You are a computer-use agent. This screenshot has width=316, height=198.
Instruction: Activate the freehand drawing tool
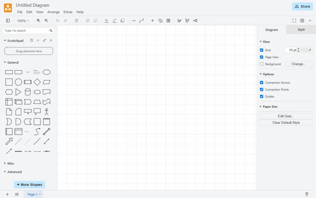[x=179, y=20]
